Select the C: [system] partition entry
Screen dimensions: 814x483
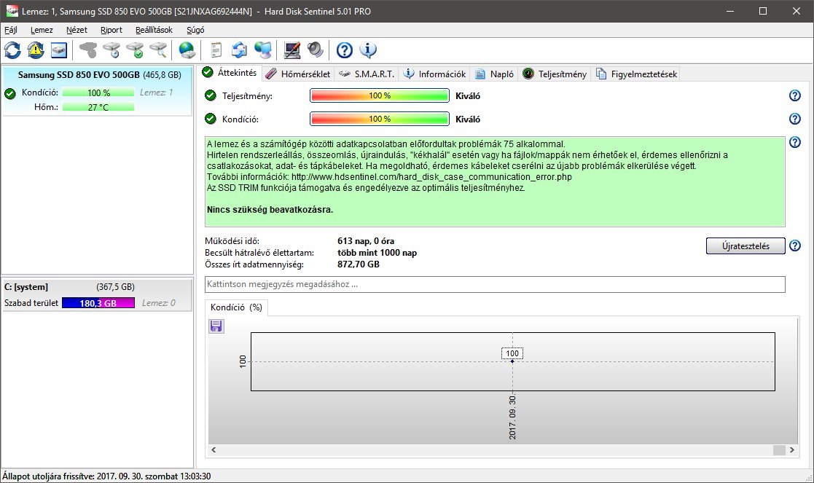[97, 294]
